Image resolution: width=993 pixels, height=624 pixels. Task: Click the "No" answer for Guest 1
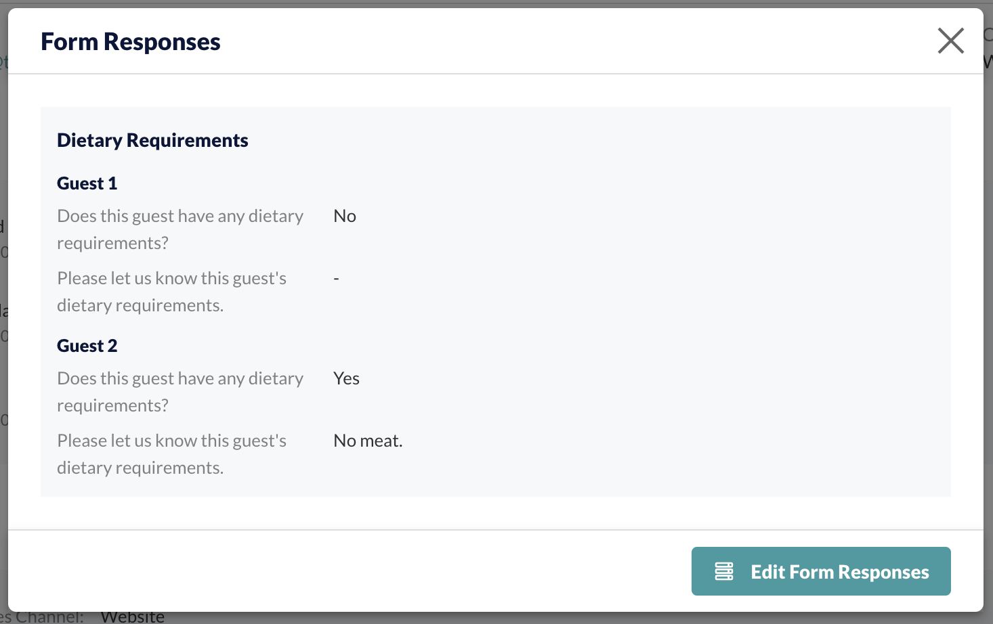tap(345, 216)
